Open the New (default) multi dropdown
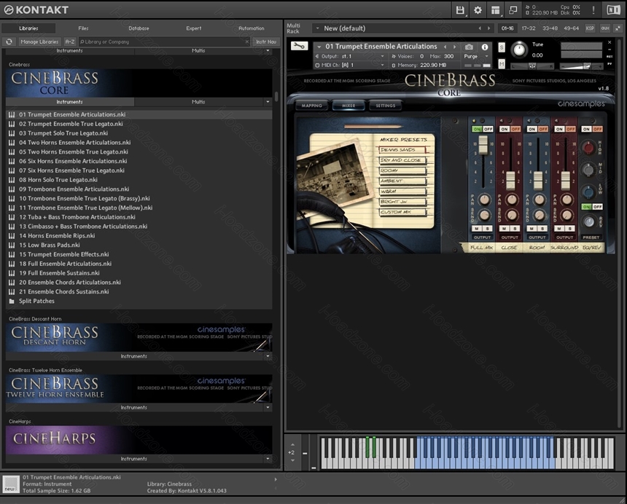The width and height of the screenshot is (627, 504). coord(317,28)
